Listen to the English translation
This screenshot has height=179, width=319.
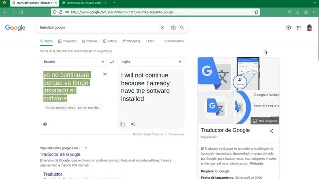pos(133,124)
